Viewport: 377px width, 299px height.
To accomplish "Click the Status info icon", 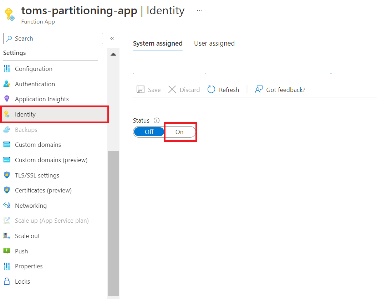I will [157, 120].
